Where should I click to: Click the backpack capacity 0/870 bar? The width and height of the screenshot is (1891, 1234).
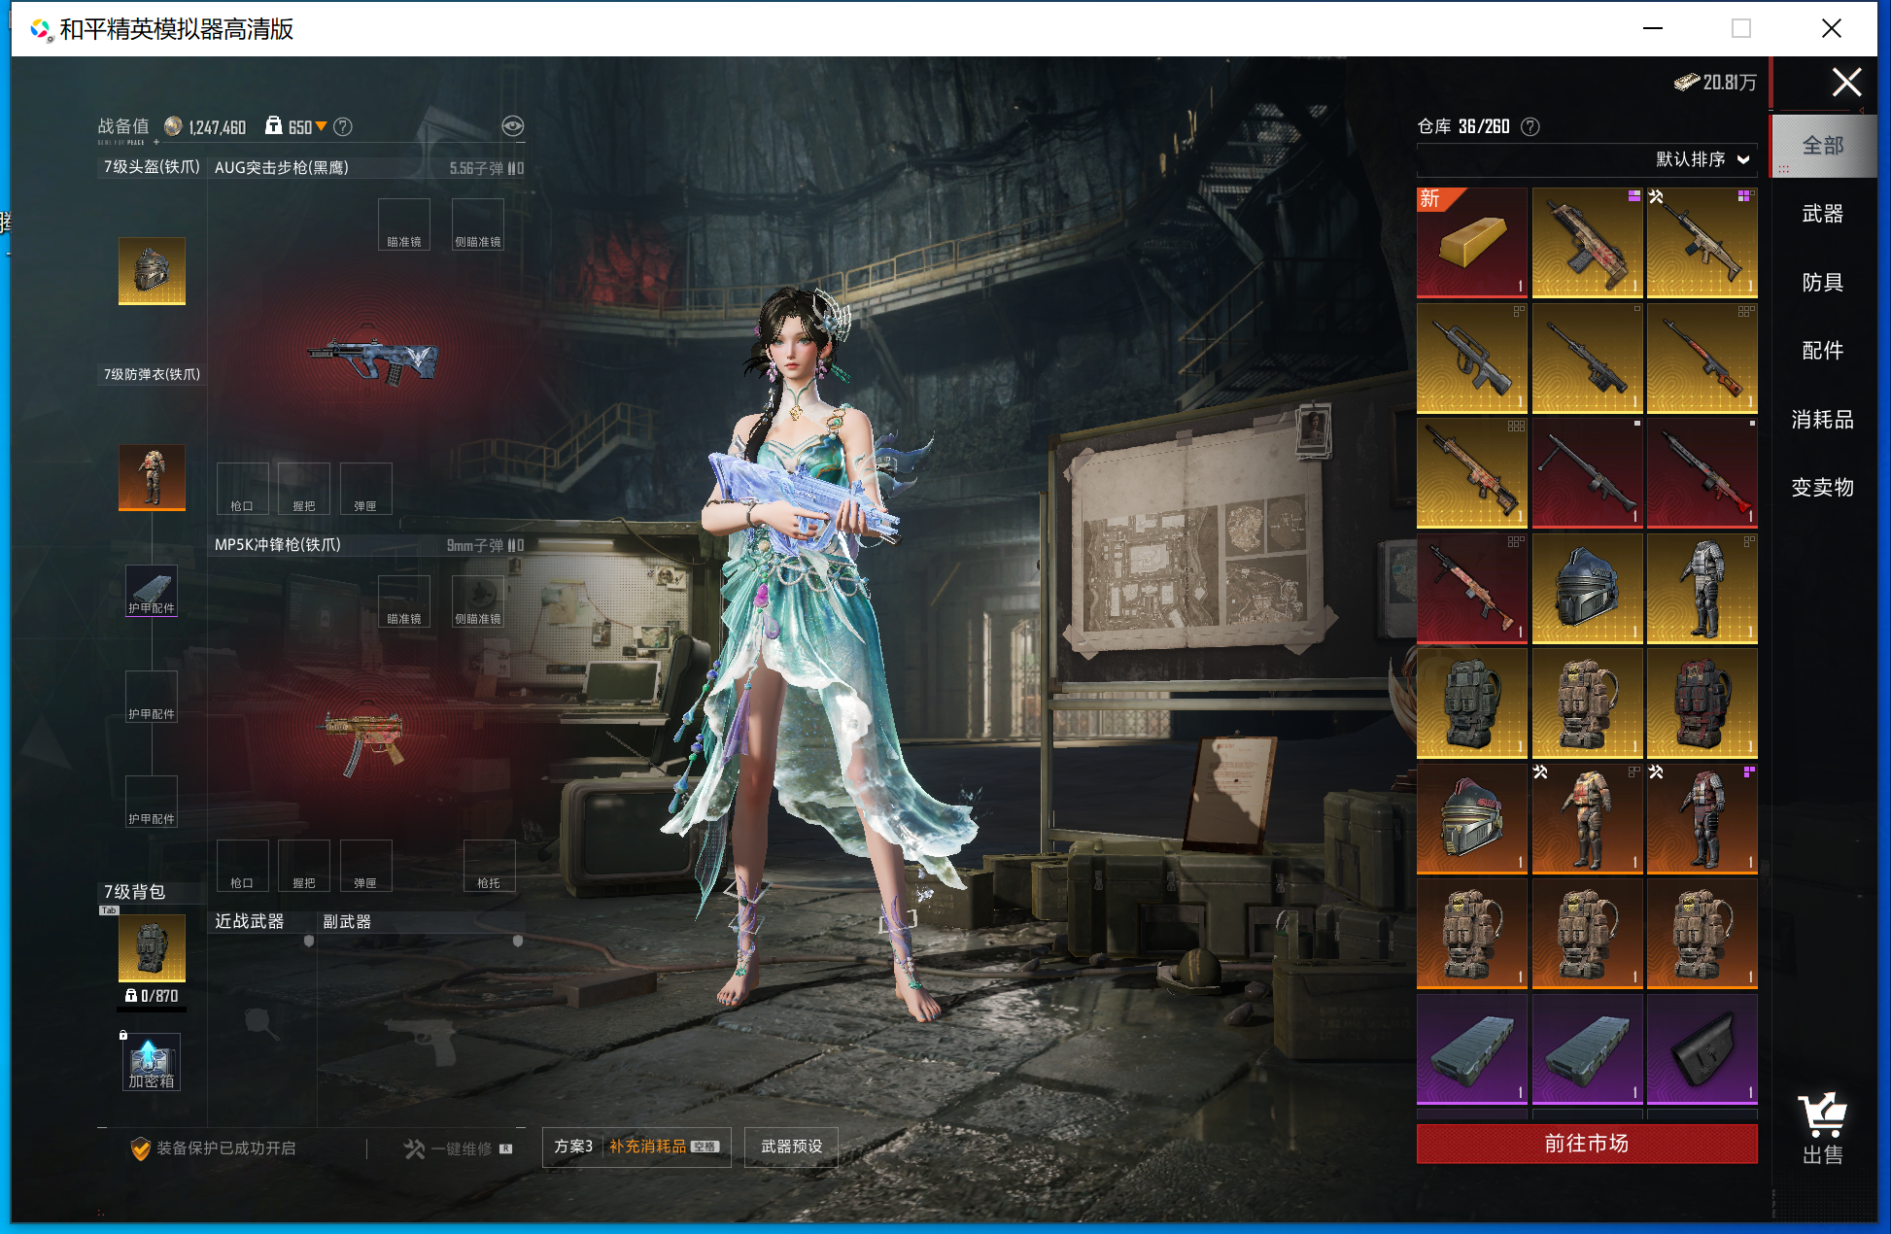[x=152, y=996]
